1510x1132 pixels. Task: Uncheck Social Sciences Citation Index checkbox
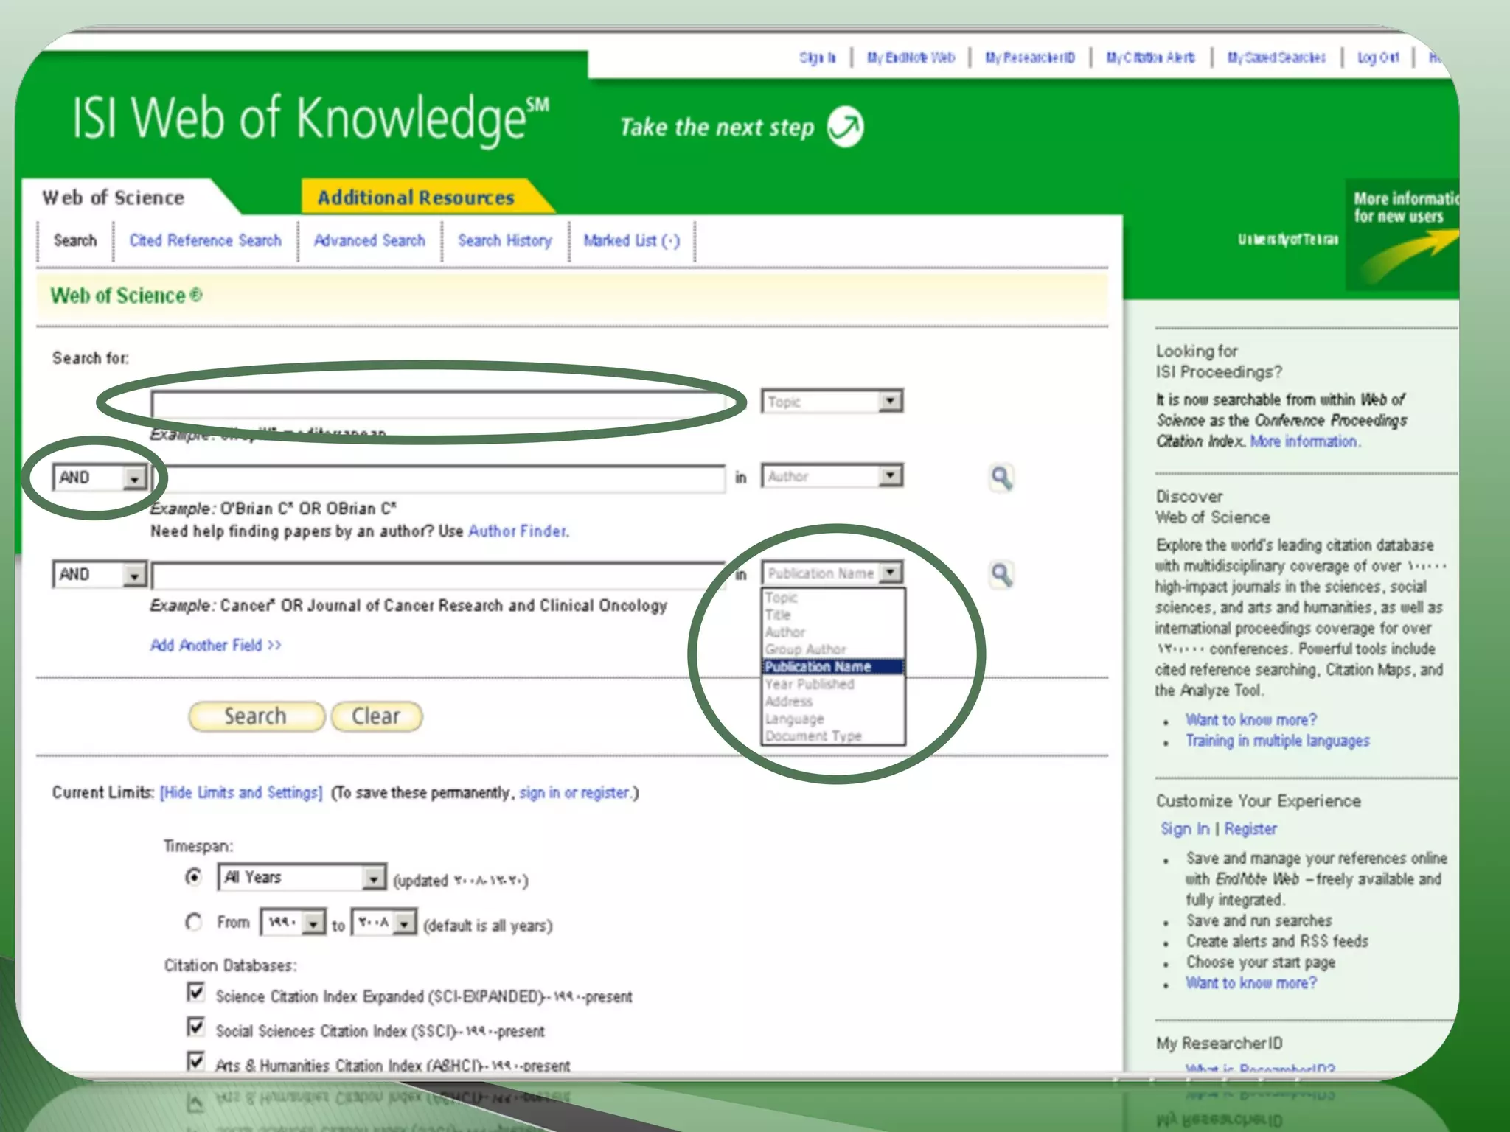coord(196,1027)
